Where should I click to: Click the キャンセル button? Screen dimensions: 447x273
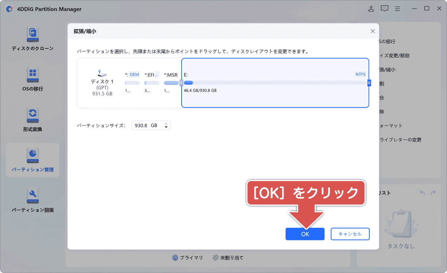click(350, 234)
